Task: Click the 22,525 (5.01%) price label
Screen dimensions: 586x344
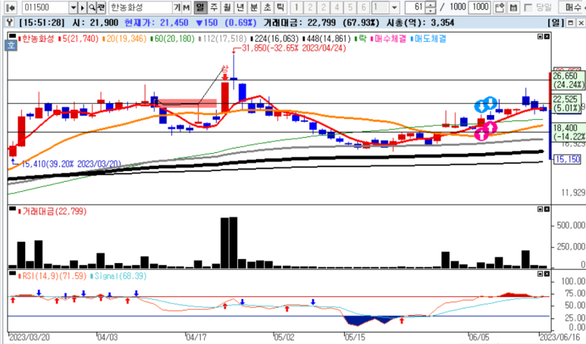Action: [567, 104]
